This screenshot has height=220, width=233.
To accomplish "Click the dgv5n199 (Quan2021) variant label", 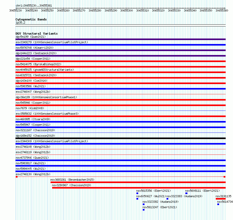I will [x=31, y=37].
